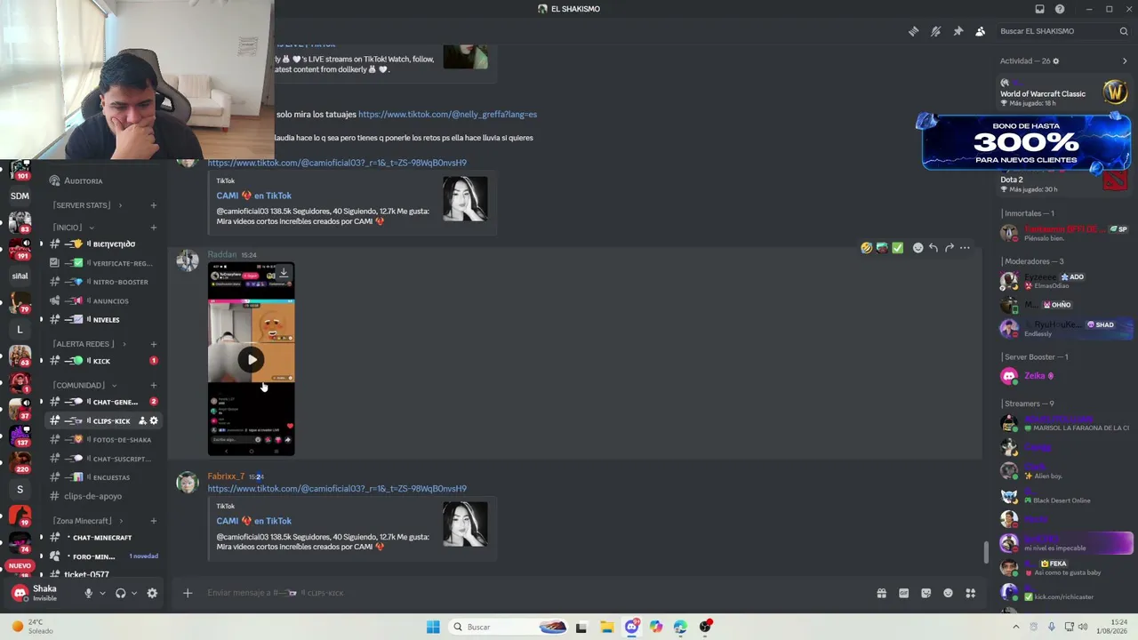Image resolution: width=1138 pixels, height=640 pixels.
Task: Open the gift picker icon
Action: pyautogui.click(x=881, y=593)
